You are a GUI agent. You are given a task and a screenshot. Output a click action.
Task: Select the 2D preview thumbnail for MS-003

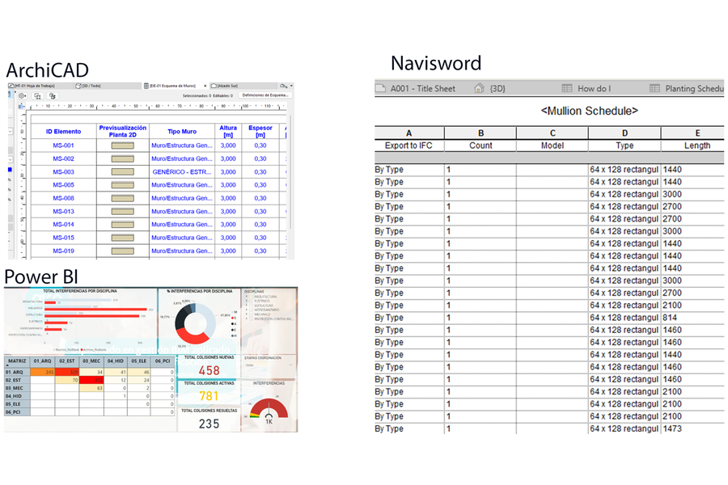(123, 171)
